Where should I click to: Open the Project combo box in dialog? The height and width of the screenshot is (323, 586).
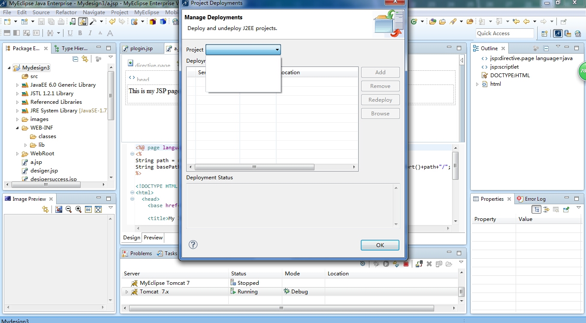[x=243, y=50]
